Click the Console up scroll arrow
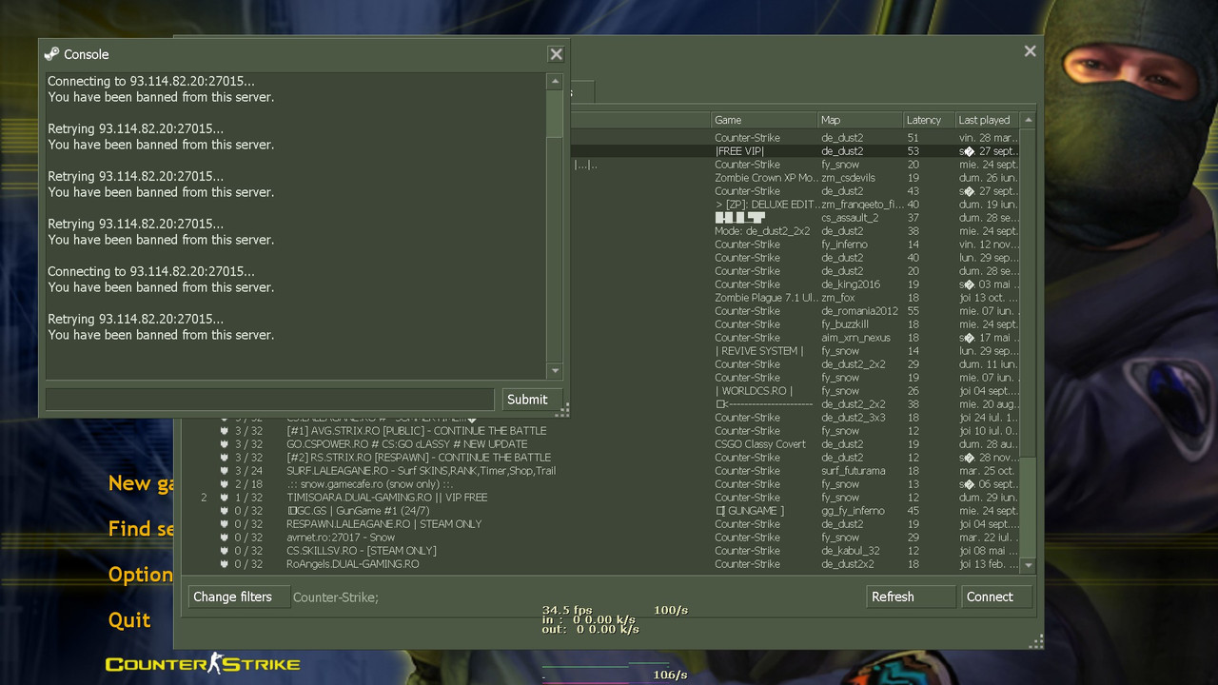 pyautogui.click(x=555, y=82)
